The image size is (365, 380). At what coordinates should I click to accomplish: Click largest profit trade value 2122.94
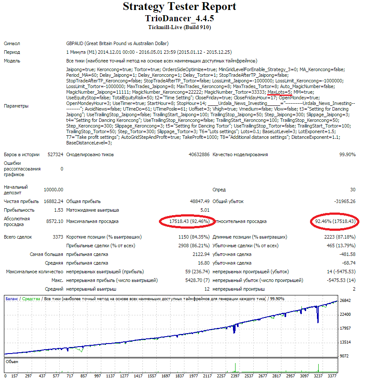201,255
